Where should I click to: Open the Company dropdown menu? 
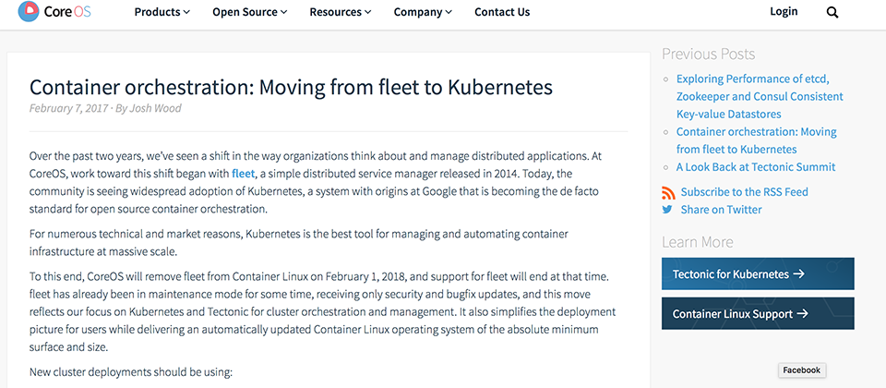423,12
